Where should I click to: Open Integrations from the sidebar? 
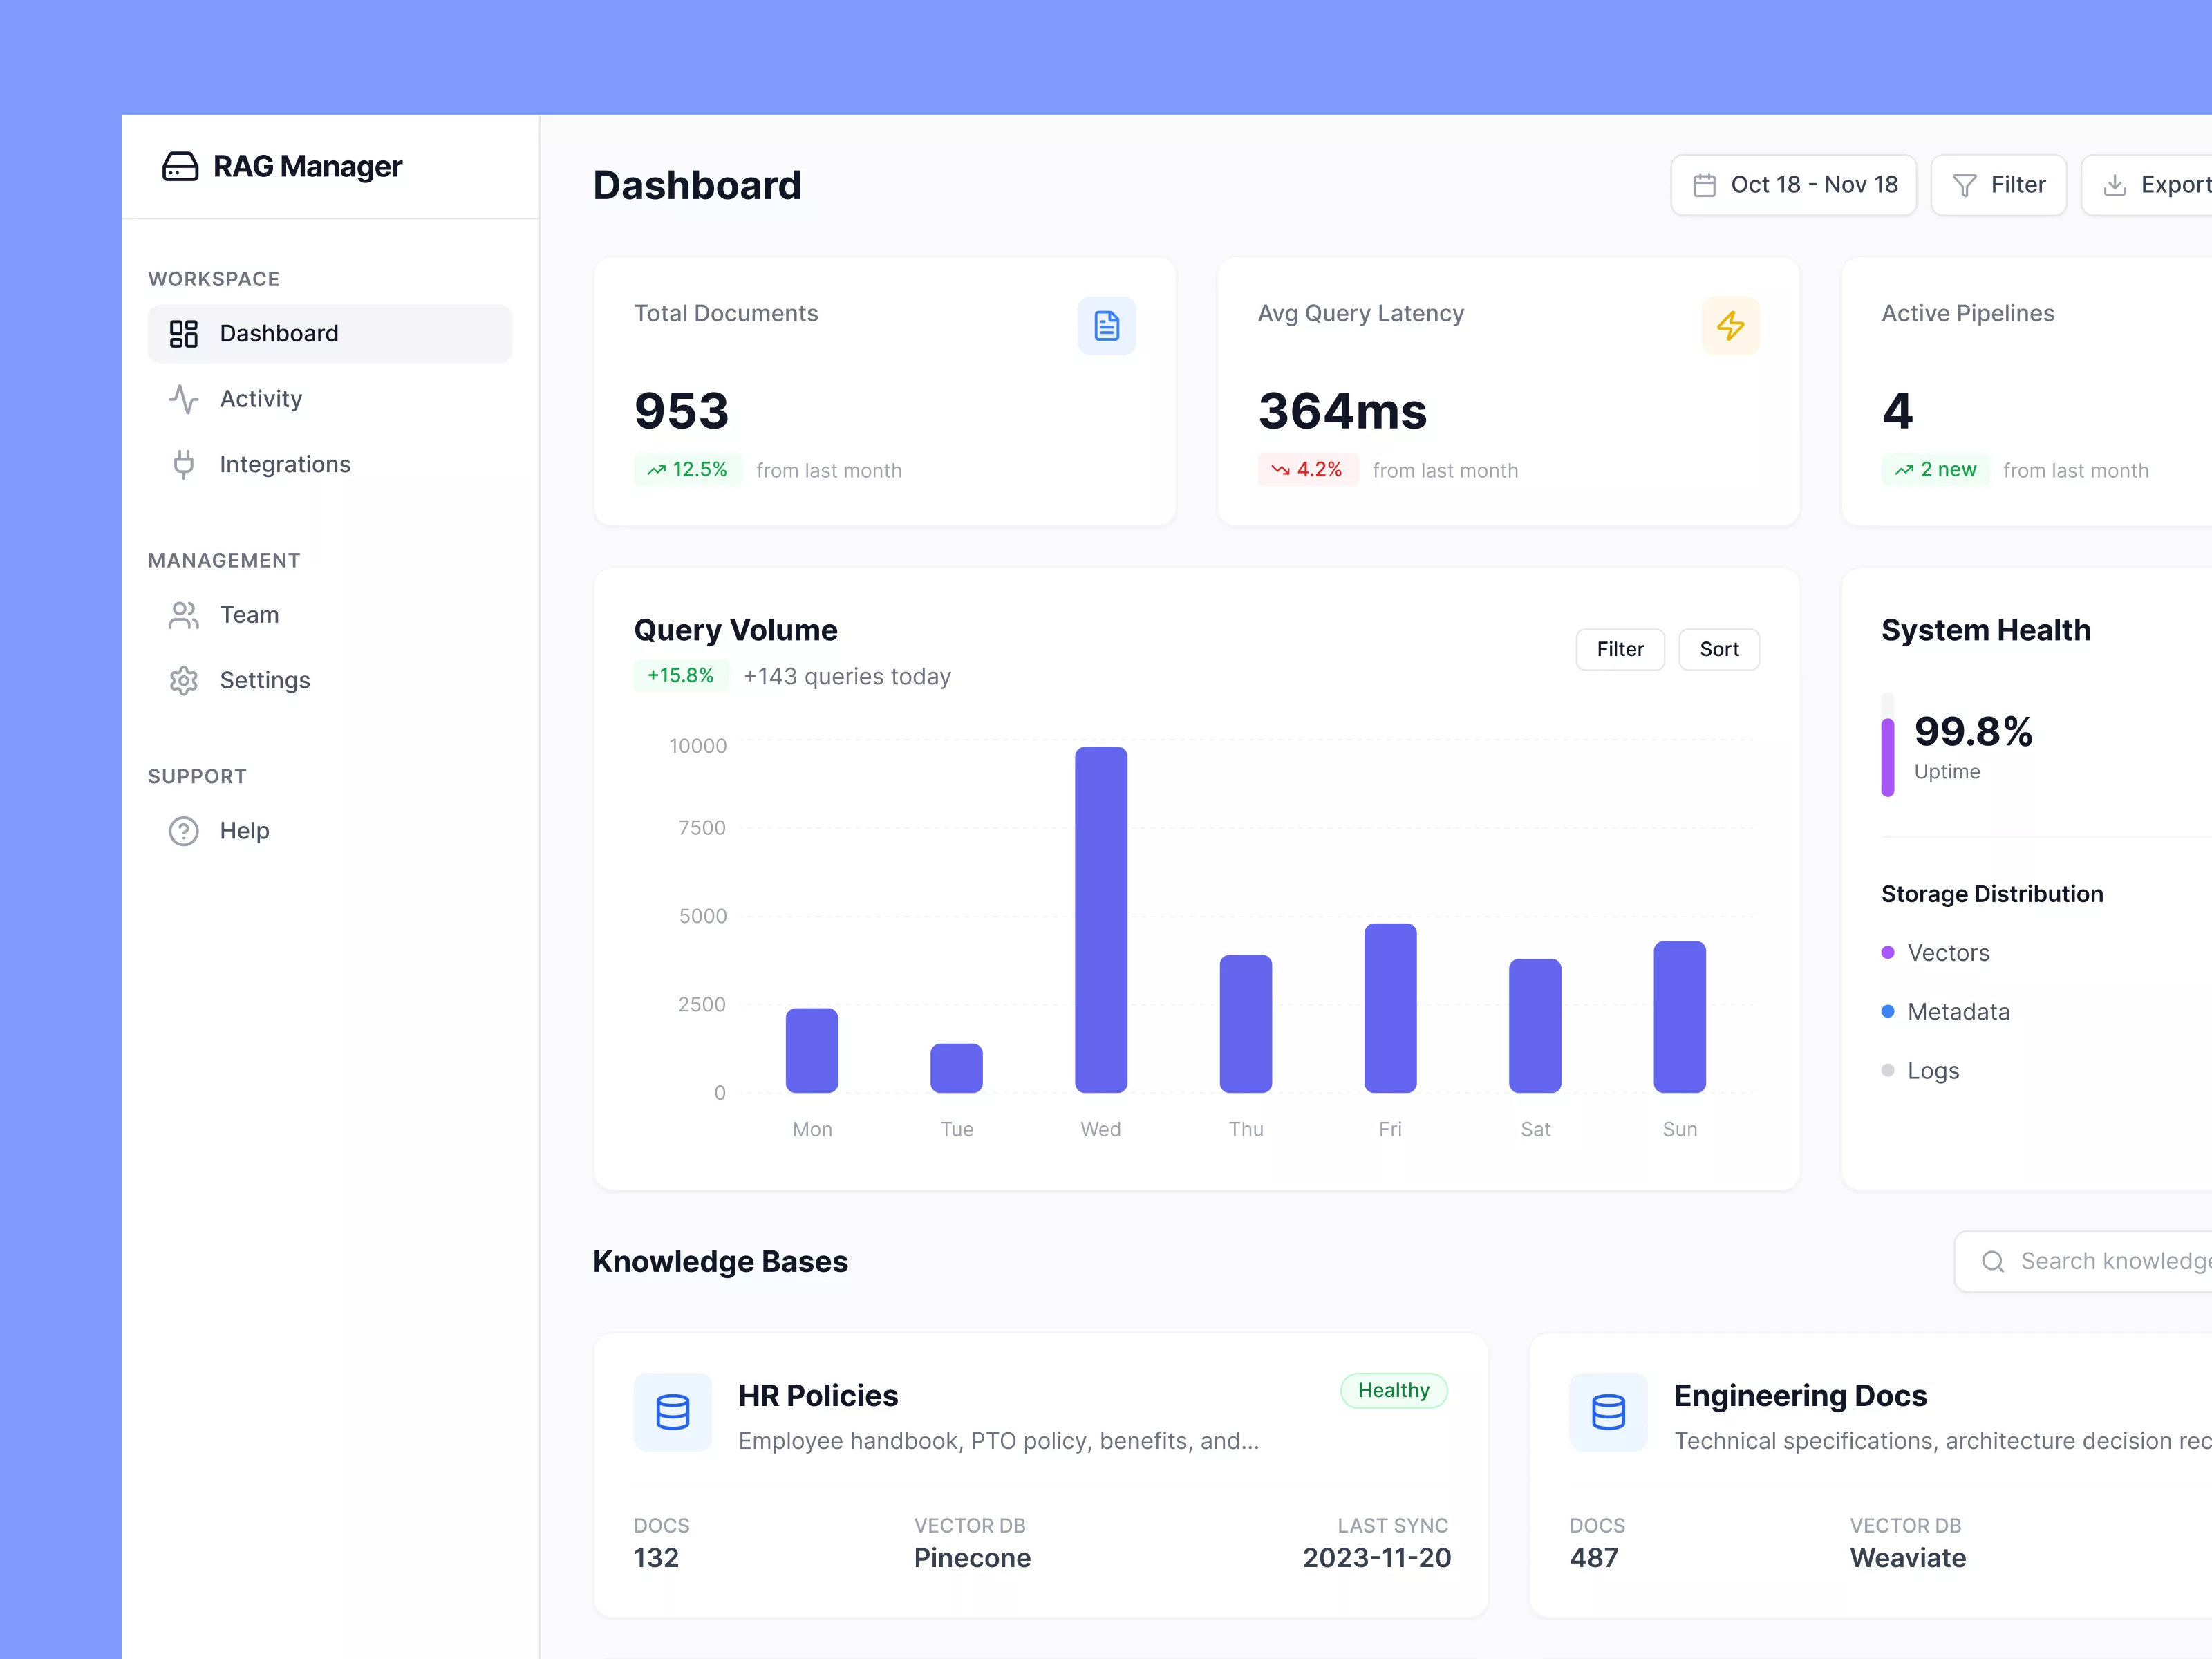(x=284, y=464)
